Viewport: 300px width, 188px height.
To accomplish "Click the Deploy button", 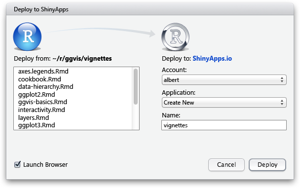I will [x=267, y=165].
